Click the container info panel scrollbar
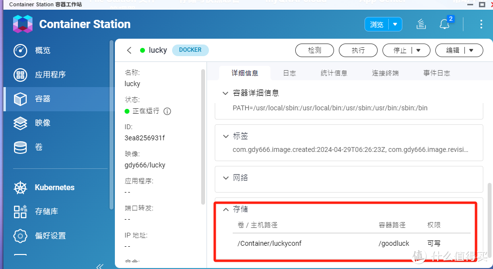 tap(203, 137)
